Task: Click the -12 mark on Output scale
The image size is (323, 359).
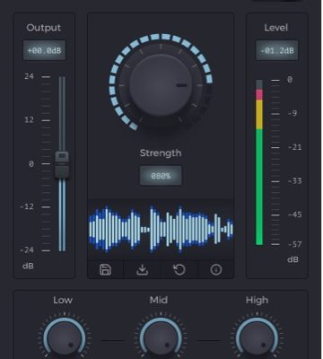Action: (27, 206)
